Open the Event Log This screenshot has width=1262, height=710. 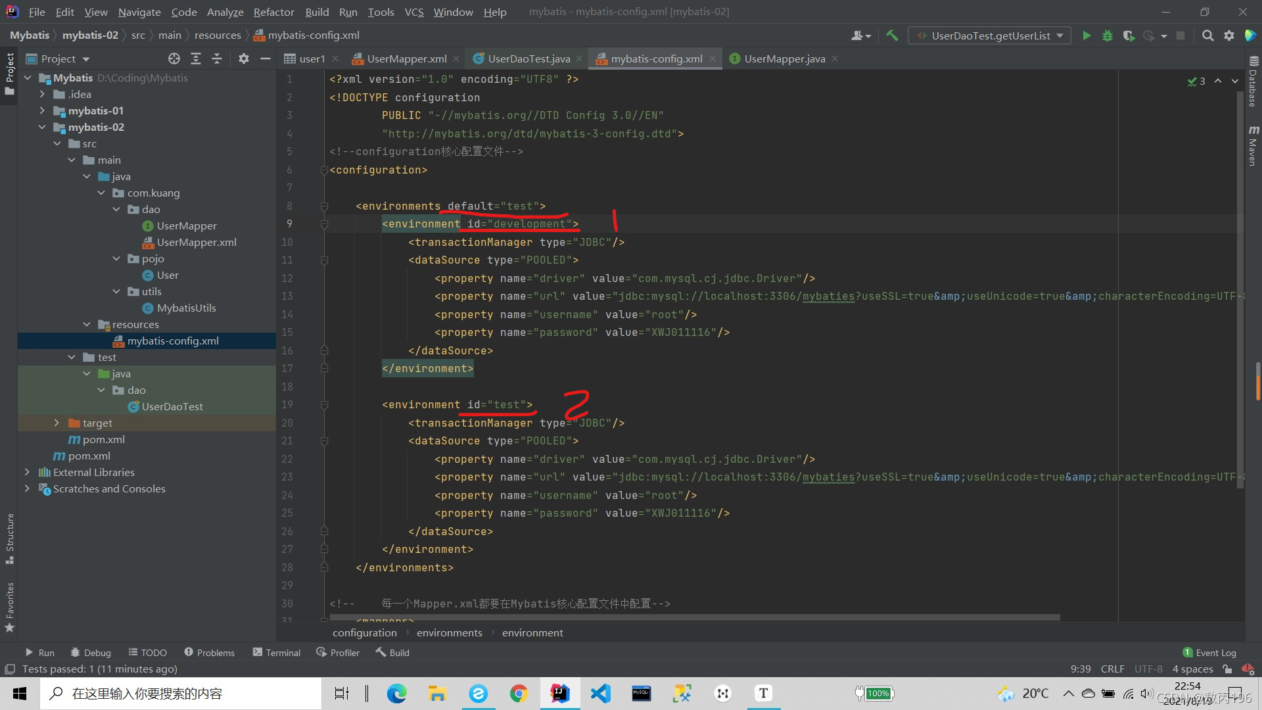point(1209,653)
